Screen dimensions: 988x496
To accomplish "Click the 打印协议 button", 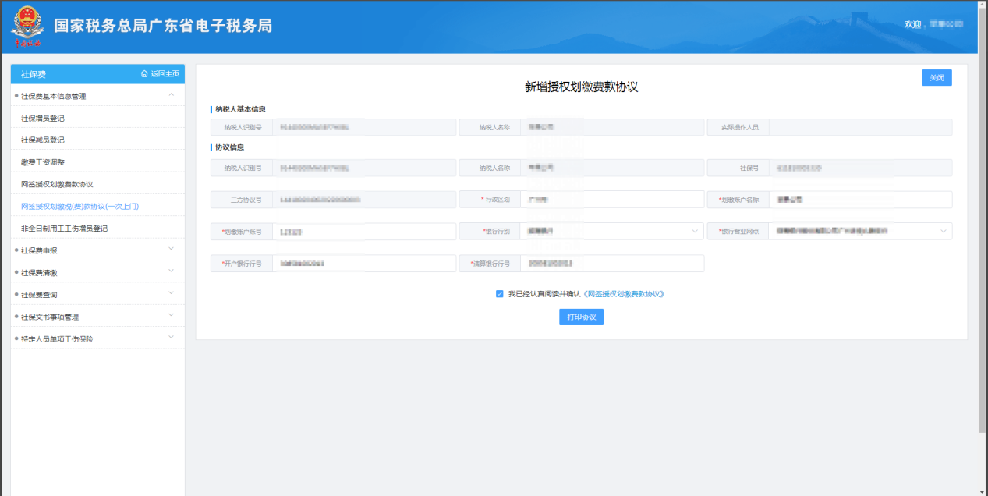I will pyautogui.click(x=581, y=317).
